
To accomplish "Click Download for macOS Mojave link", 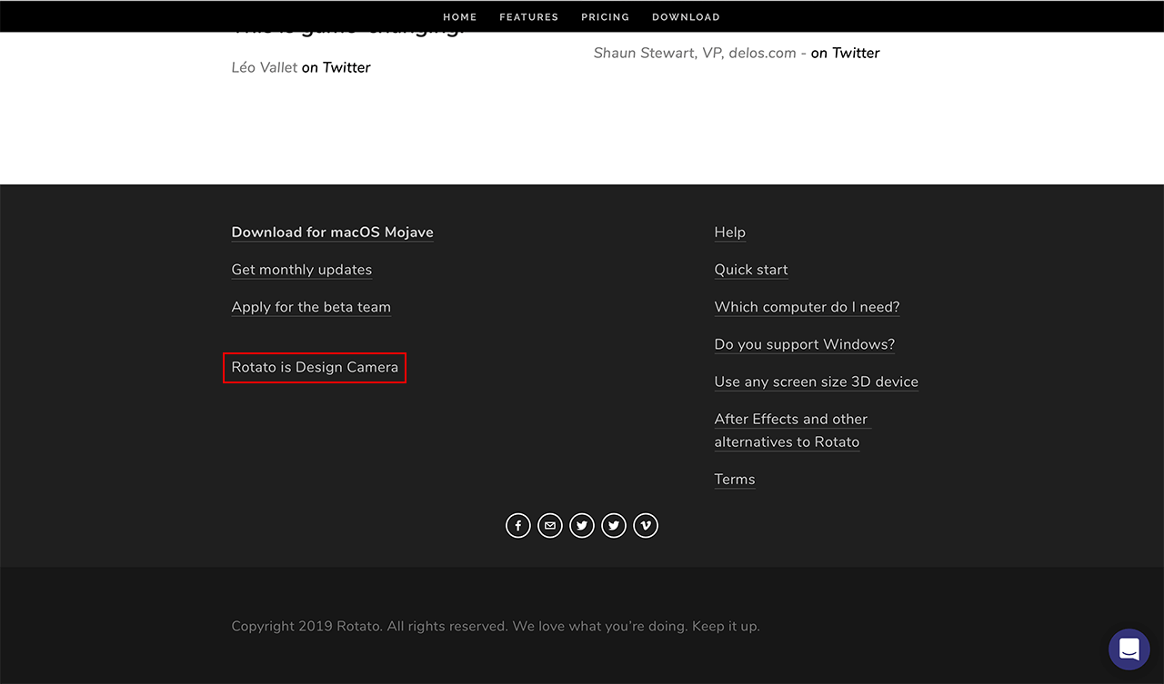I will coord(332,233).
